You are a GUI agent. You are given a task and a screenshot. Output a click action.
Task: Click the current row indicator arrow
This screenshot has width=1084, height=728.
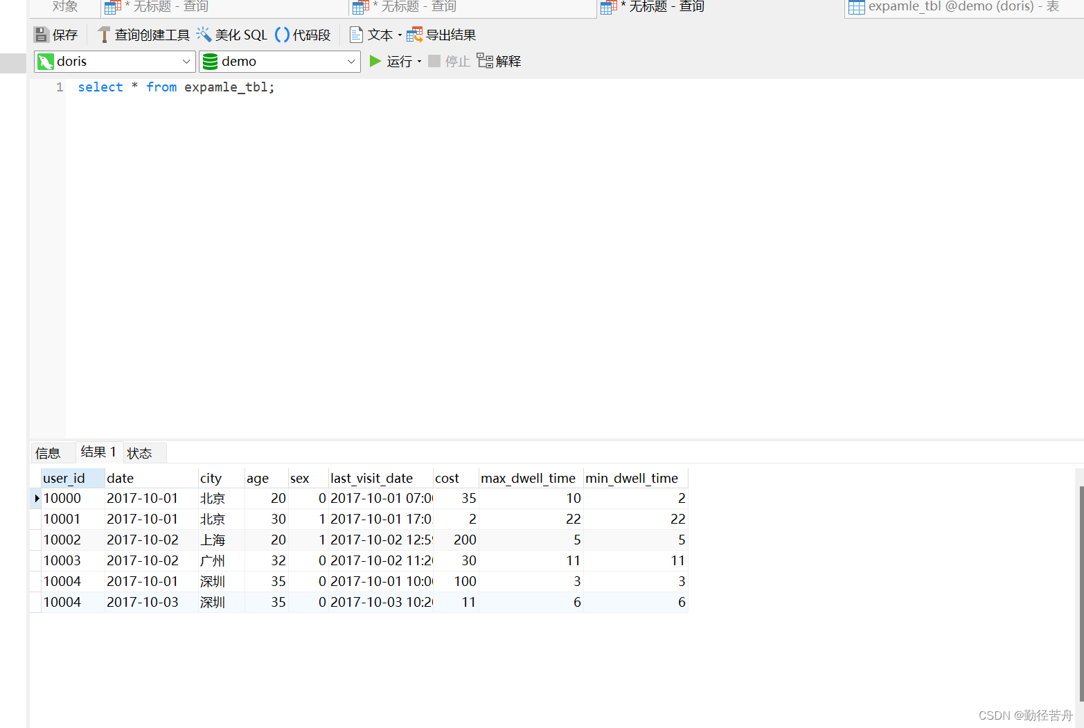36,498
